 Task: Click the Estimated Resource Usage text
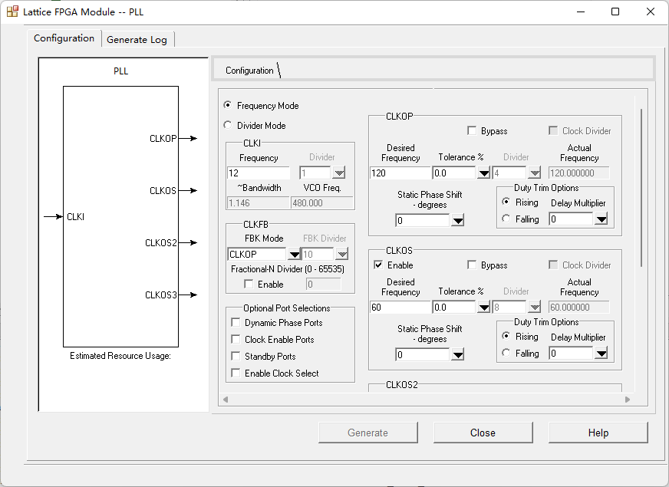click(x=120, y=356)
